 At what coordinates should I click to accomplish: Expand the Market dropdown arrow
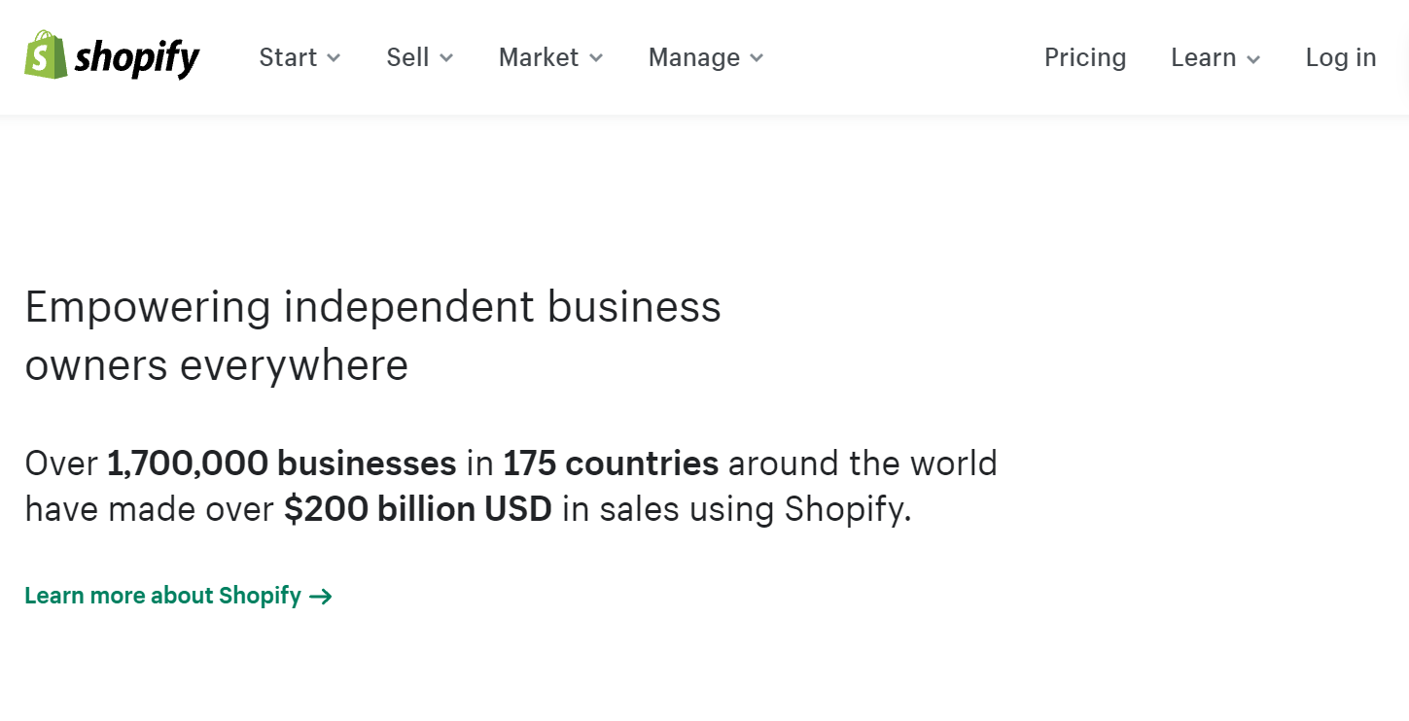pyautogui.click(x=596, y=58)
